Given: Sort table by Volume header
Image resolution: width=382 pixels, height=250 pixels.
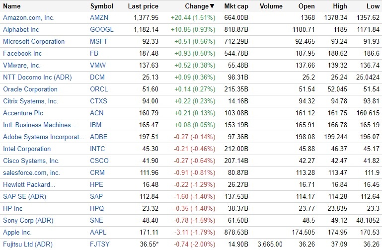Looking at the screenshot, I should tap(272, 6).
